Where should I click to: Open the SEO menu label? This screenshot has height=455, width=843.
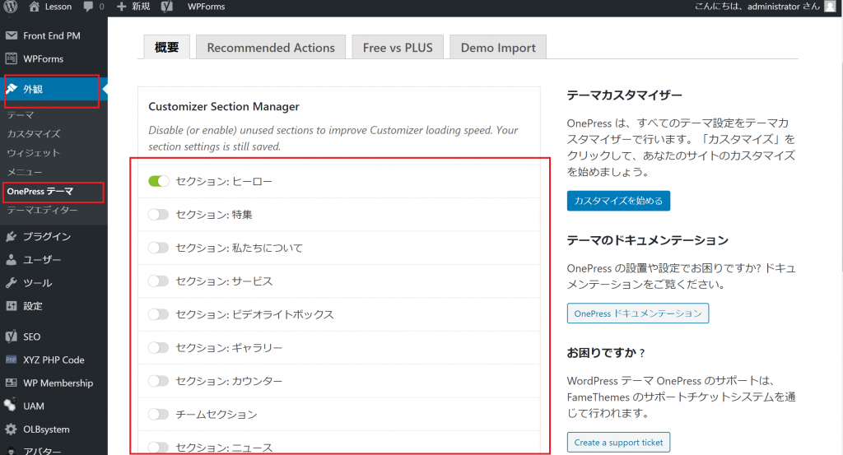[32, 337]
